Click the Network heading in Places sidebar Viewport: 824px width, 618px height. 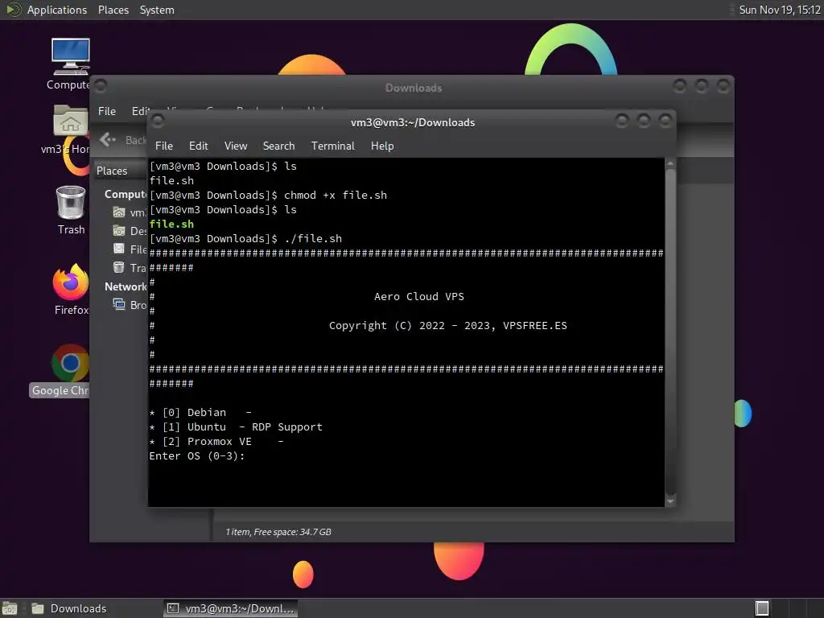pyautogui.click(x=125, y=286)
